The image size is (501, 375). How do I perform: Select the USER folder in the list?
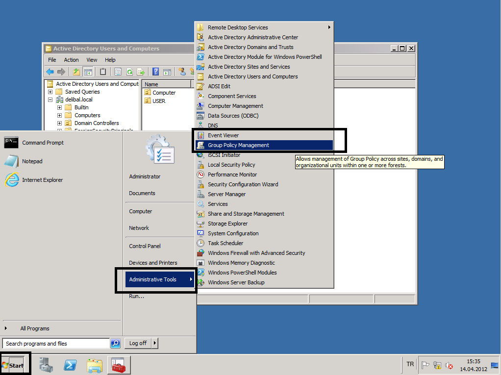pos(158,101)
